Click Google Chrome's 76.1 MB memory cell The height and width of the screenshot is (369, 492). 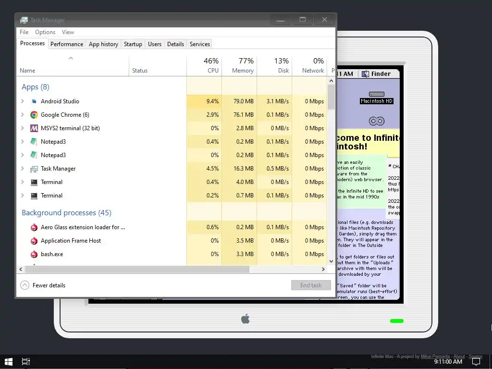tap(239, 115)
